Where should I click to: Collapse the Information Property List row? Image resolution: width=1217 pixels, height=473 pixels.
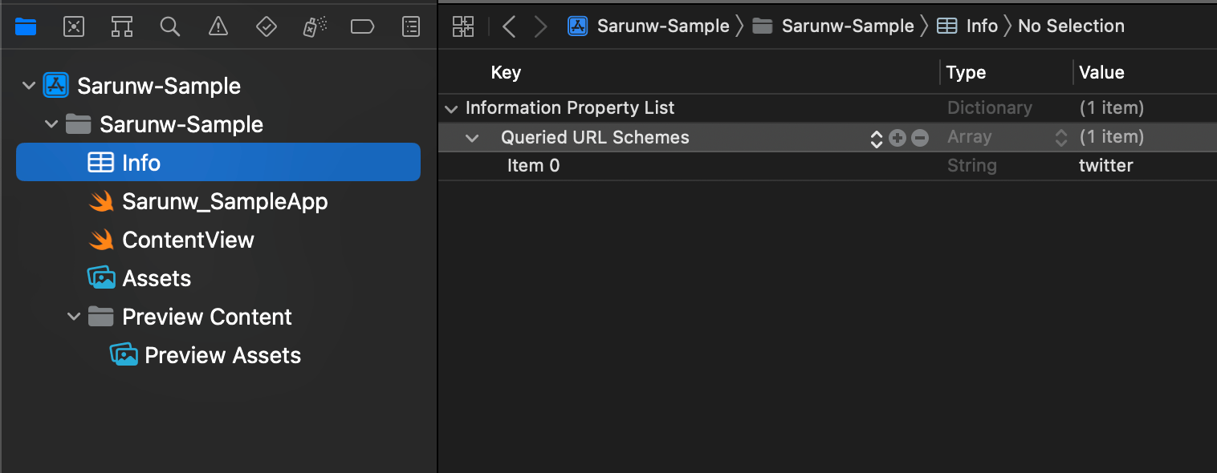click(451, 108)
